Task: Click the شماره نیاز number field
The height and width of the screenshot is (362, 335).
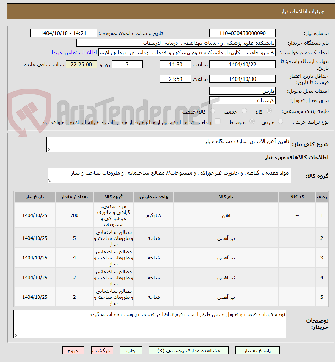Action: coord(242,33)
